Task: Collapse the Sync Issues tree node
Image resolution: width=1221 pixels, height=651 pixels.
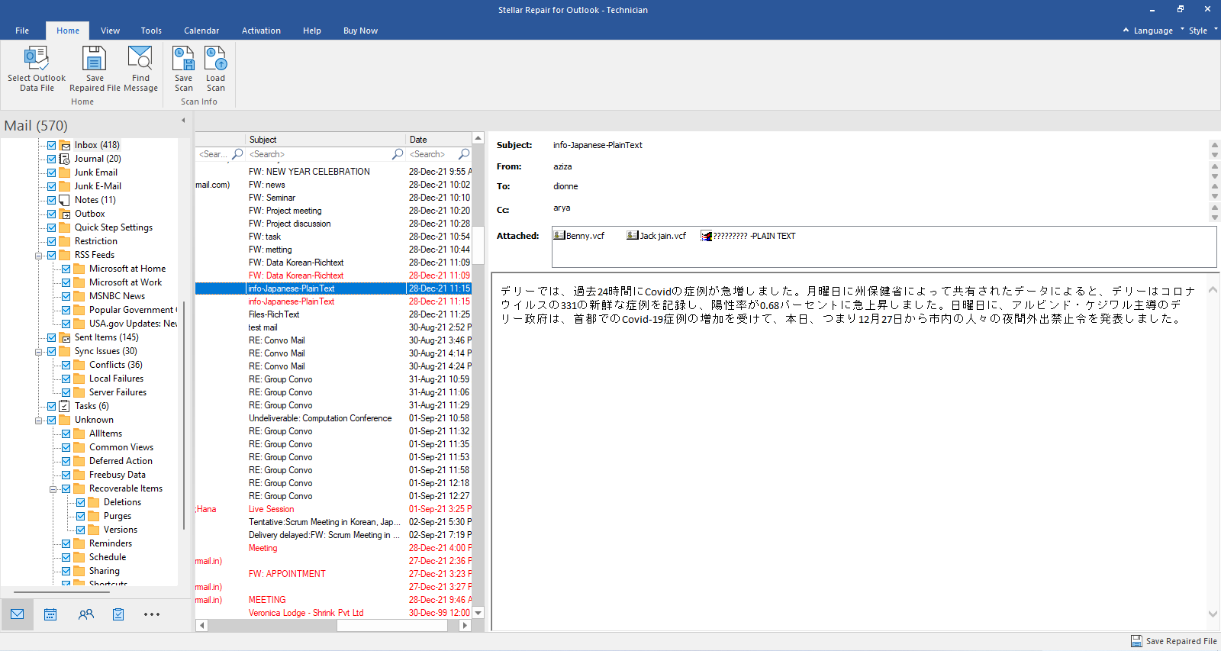Action: [38, 352]
